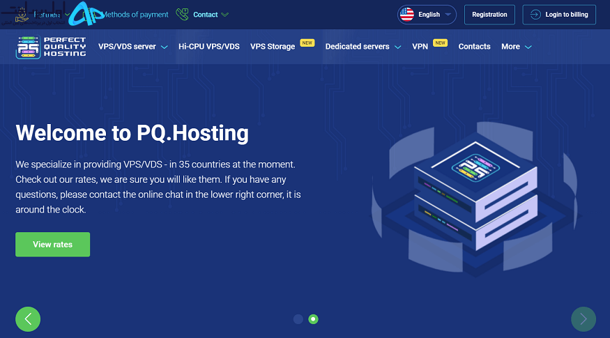Open the VPS Storage page

(273, 47)
